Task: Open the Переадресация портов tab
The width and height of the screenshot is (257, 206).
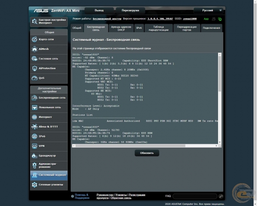Action: pyautogui.click(x=187, y=28)
